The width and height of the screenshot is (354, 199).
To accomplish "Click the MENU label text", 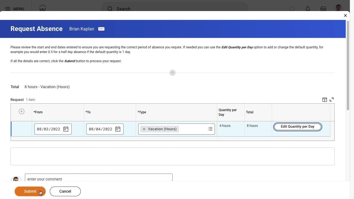I will [19, 9].
